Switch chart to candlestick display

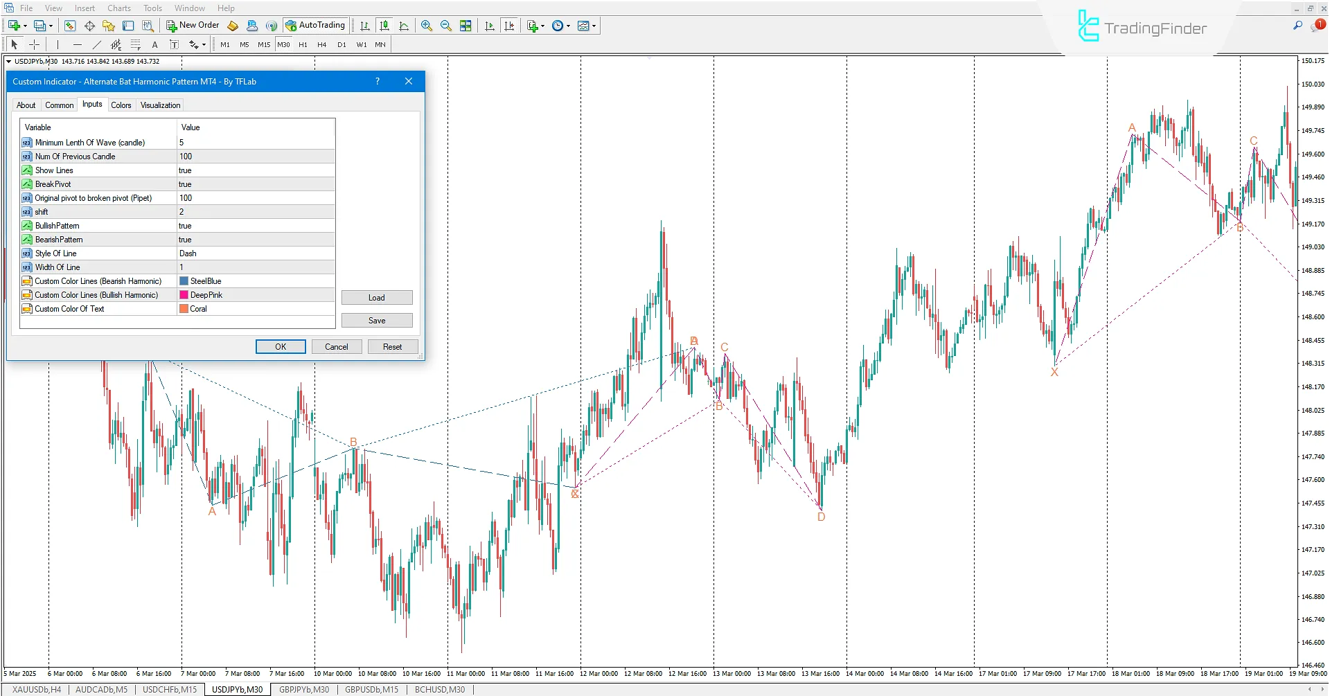384,26
